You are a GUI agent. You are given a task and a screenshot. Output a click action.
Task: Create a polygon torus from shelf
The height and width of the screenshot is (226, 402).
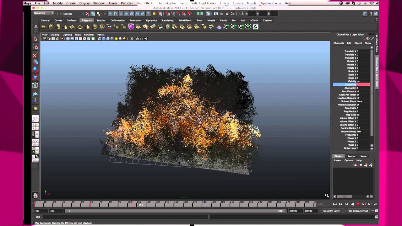[x=80, y=27]
